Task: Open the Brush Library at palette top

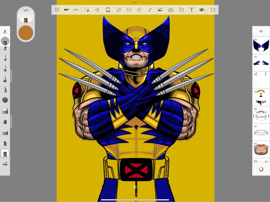Action: pyautogui.click(x=5, y=32)
